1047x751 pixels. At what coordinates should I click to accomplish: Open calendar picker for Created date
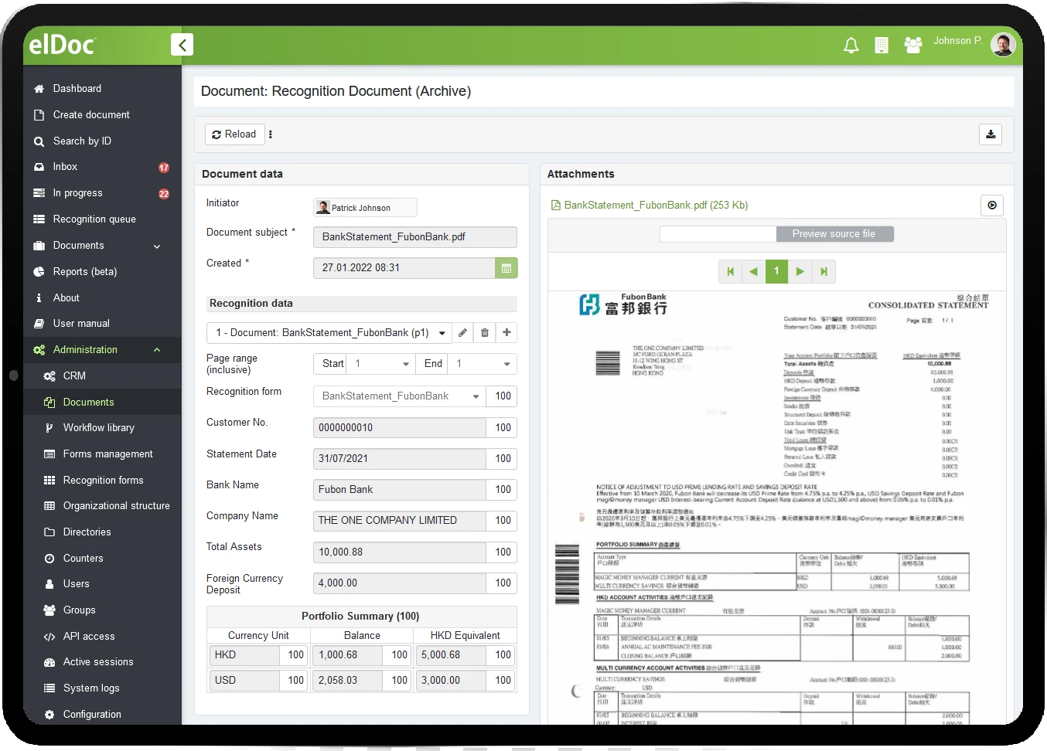[x=506, y=268]
